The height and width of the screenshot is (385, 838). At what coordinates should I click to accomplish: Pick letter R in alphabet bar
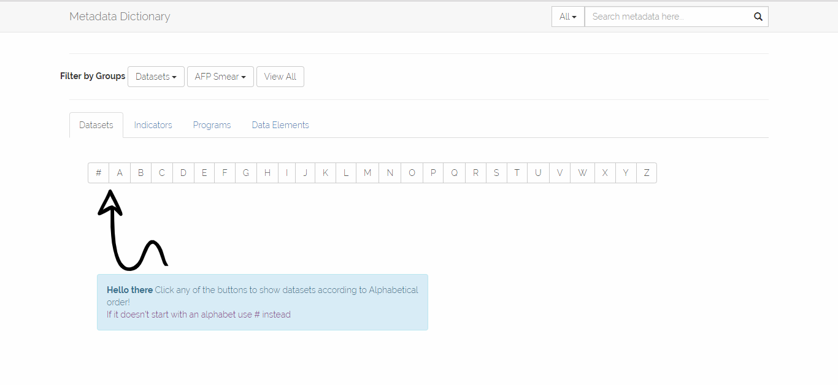[475, 173]
